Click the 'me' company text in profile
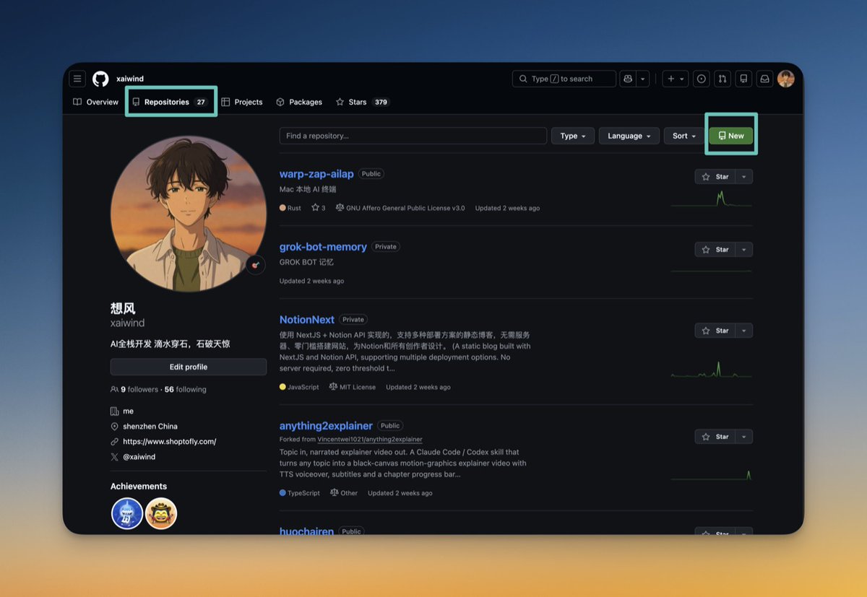867x597 pixels. pyautogui.click(x=129, y=411)
